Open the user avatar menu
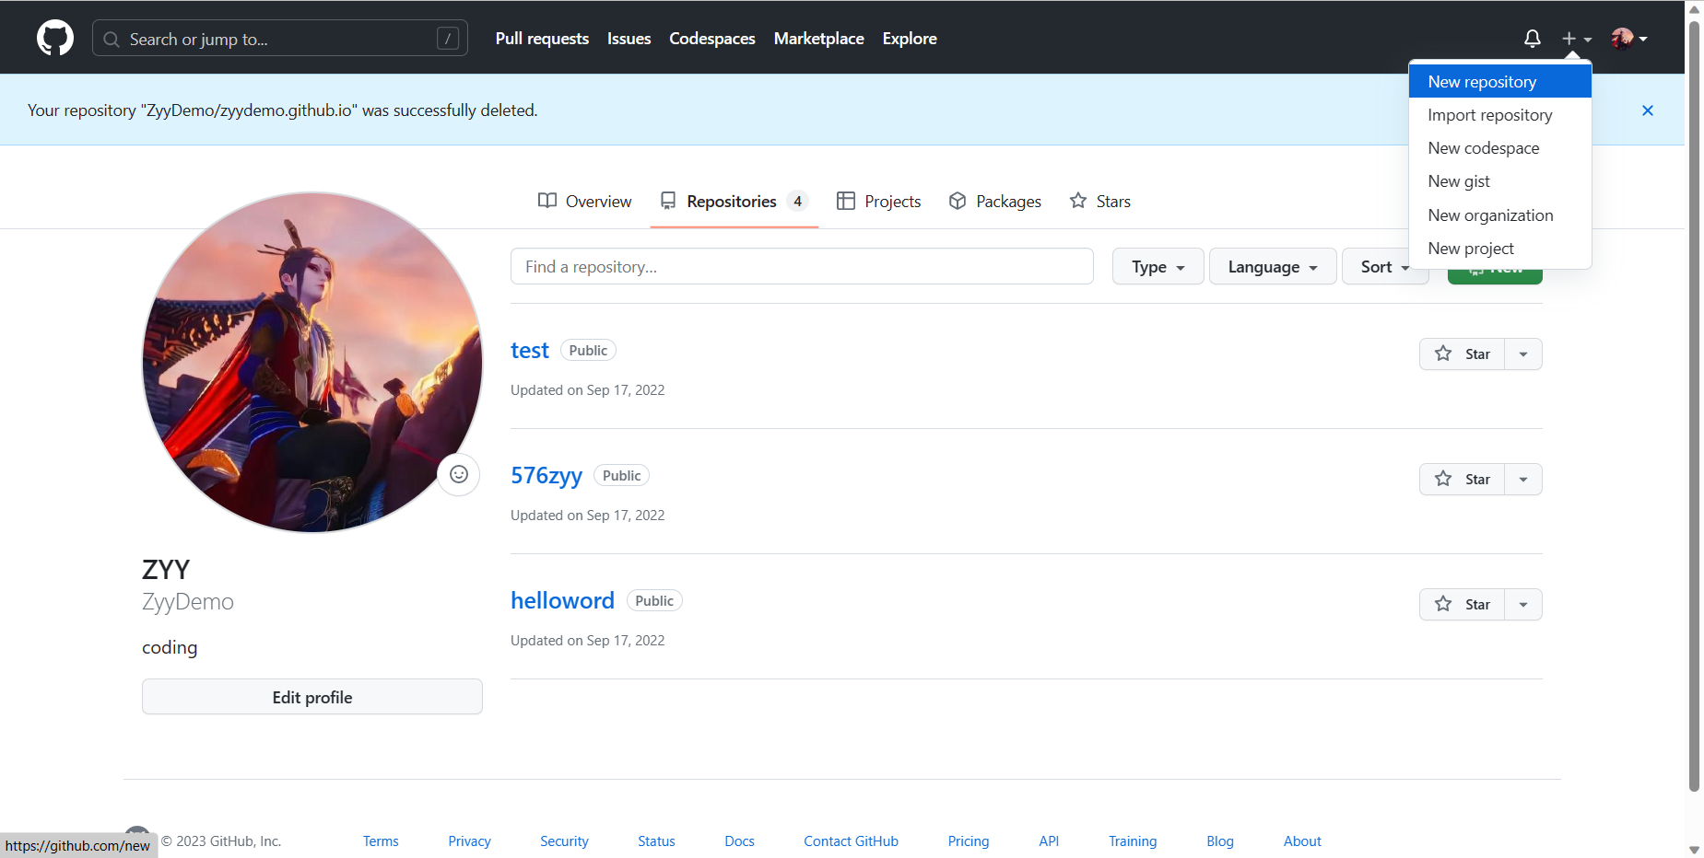The image size is (1704, 858). (x=1629, y=39)
